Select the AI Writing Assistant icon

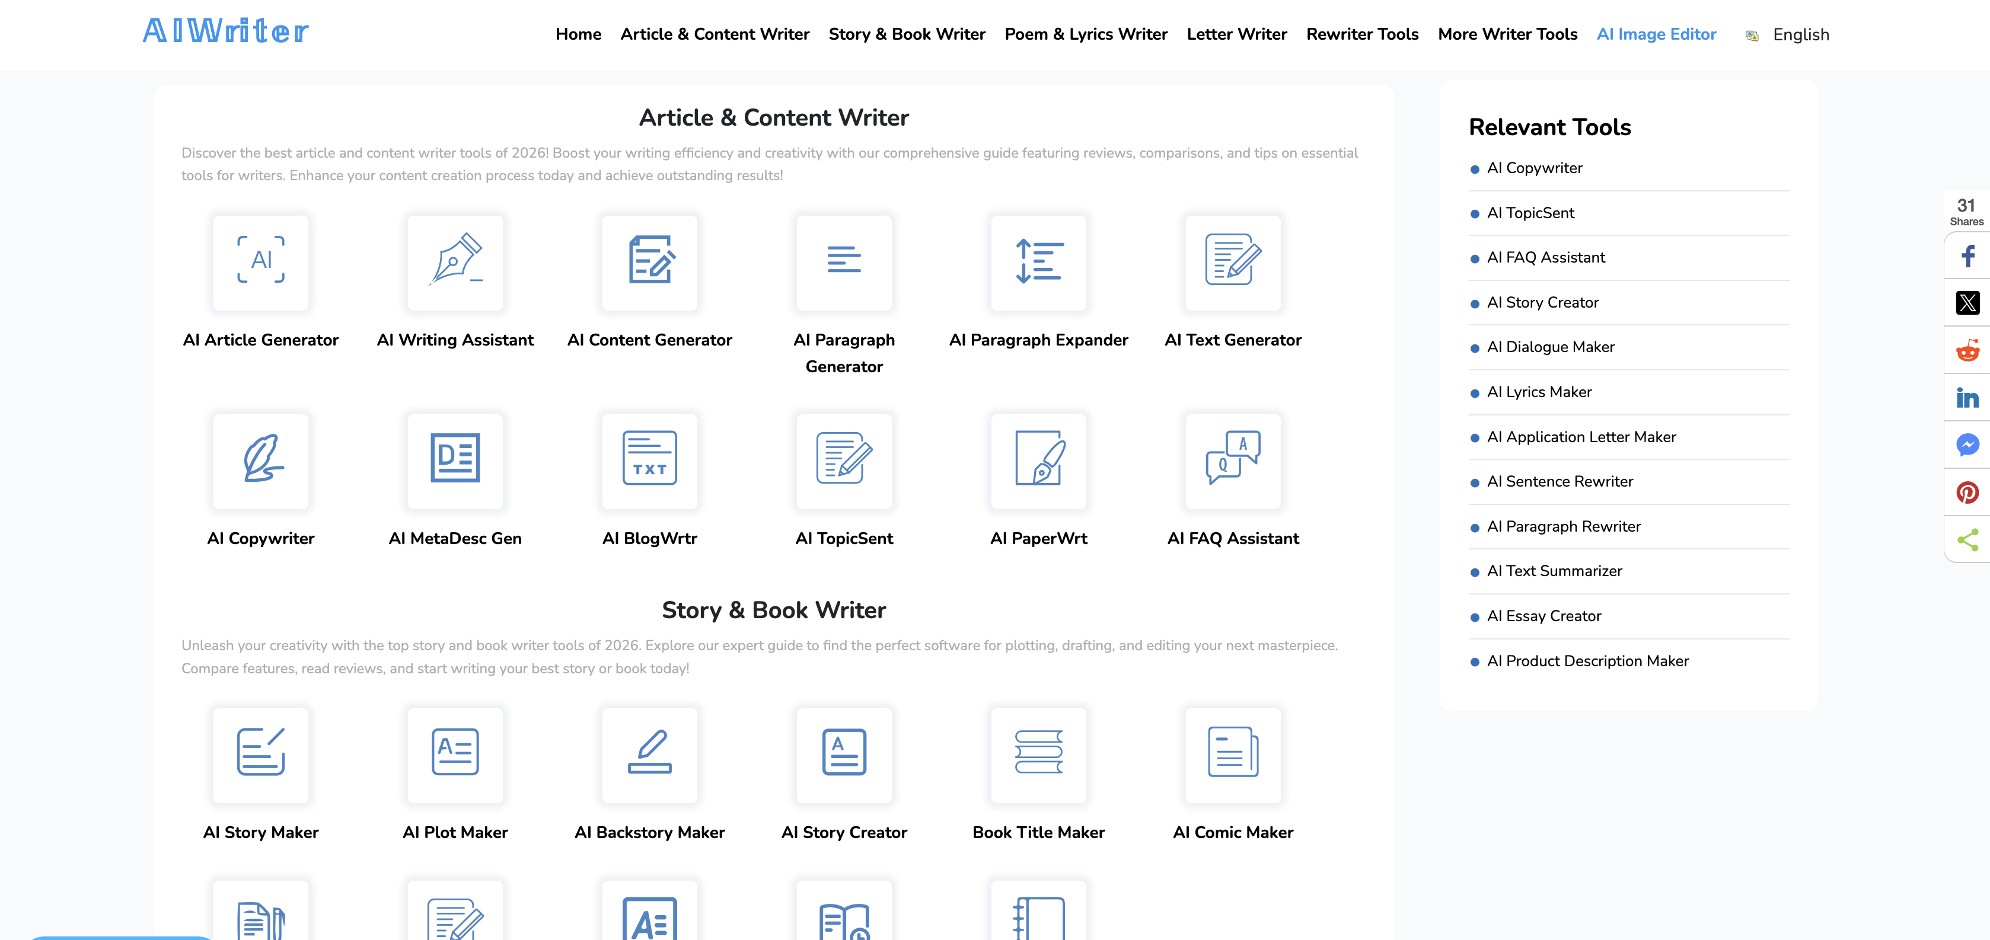click(x=456, y=263)
